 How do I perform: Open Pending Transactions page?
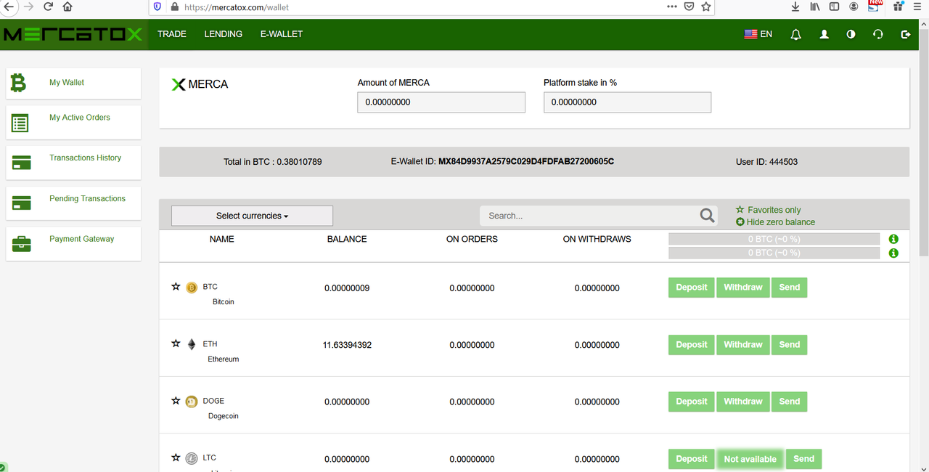tap(73, 204)
